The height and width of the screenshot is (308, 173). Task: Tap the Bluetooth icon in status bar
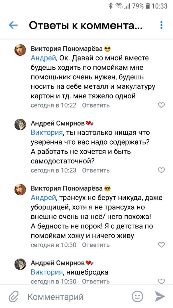111,6
